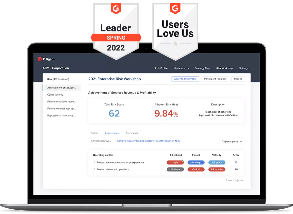The width and height of the screenshot is (293, 214).
Task: Click the 1-3 months velocity pill
Action: pos(217,170)
